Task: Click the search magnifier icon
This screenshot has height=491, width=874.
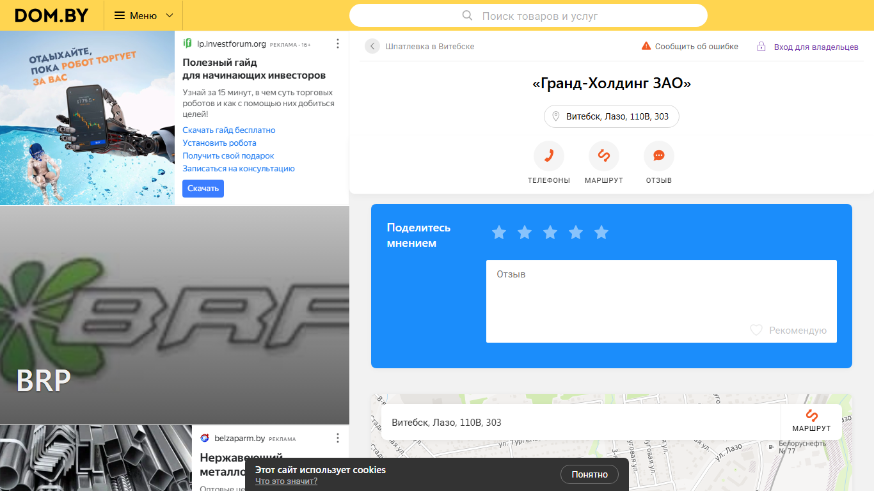Action: [468, 15]
